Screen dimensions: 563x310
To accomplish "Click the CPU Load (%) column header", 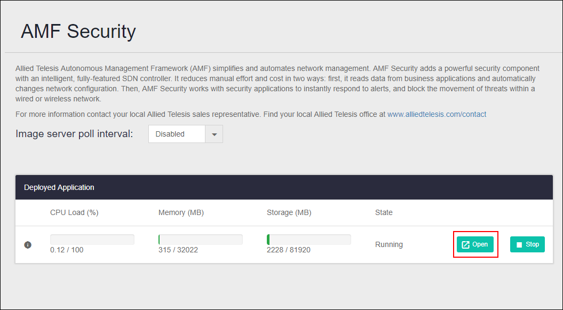I will coord(74,212).
